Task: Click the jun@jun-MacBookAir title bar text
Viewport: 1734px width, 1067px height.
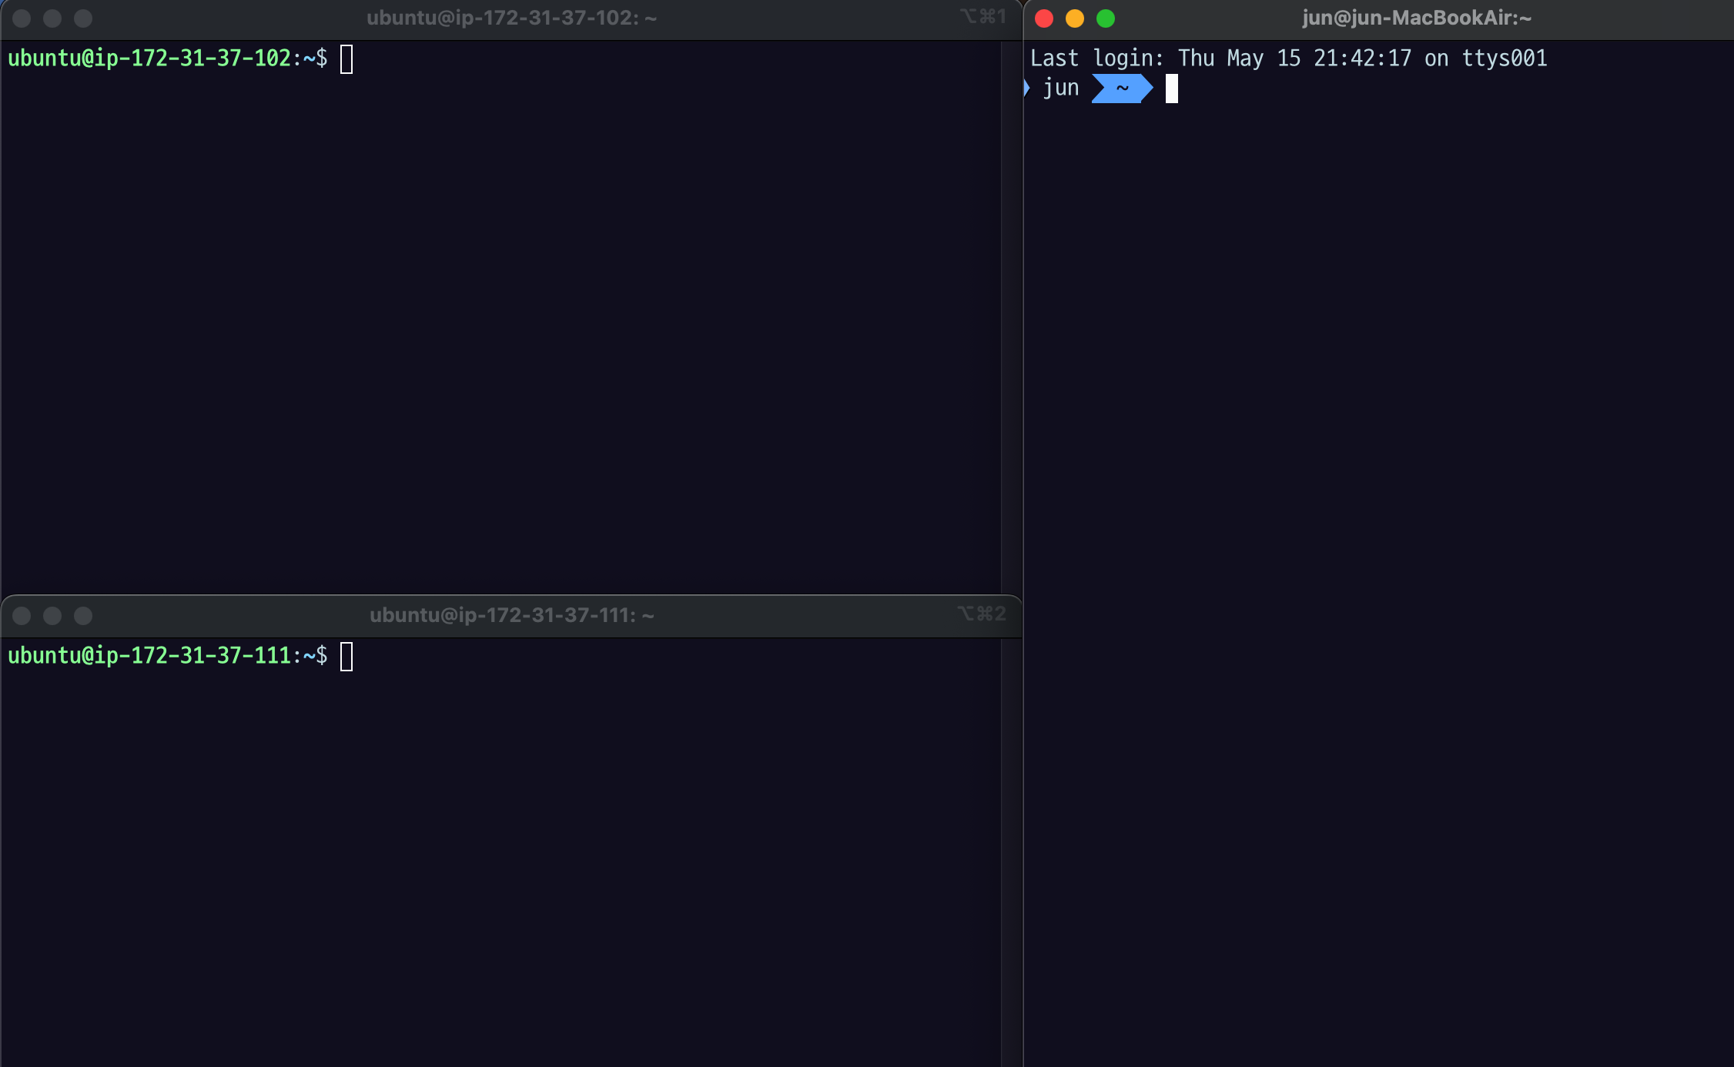Action: click(x=1417, y=18)
